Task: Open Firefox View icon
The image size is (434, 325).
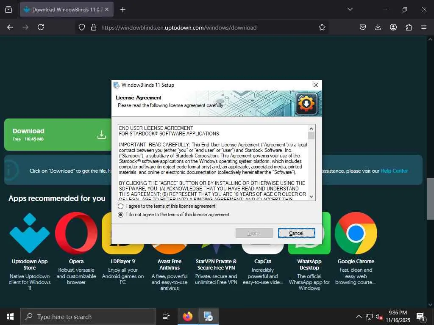Action: tap(8, 10)
